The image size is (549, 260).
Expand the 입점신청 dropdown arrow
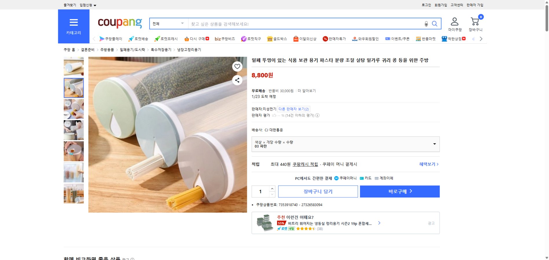(x=96, y=5)
